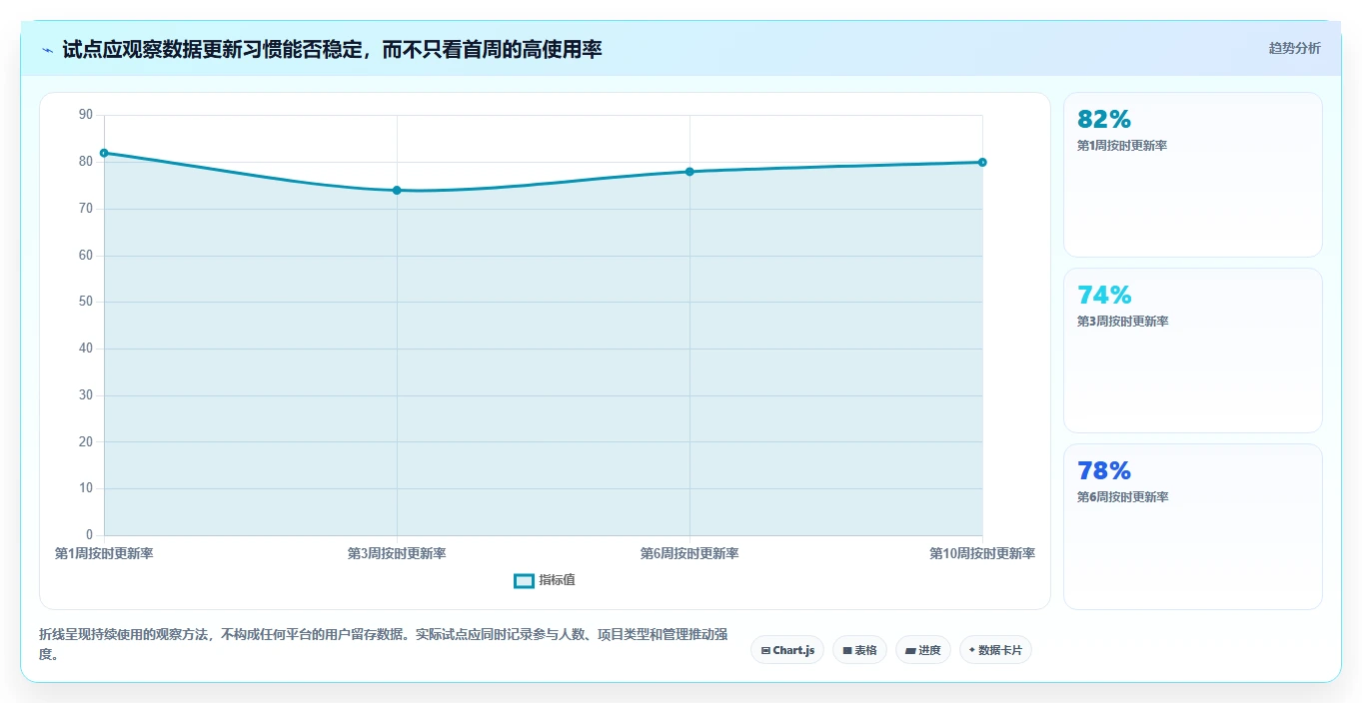
Task: Click the 数据卡片 tag
Action: point(995,650)
